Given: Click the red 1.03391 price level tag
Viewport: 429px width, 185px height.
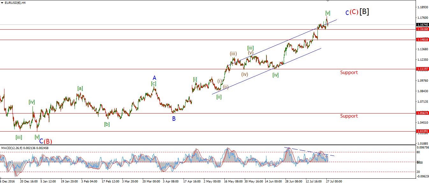Looking at the screenshot, I should pos(422,131).
